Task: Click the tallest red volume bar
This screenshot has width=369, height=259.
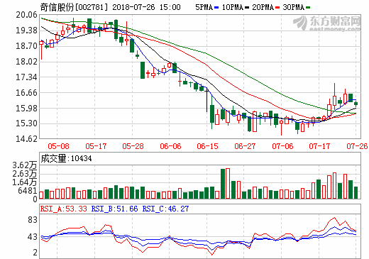Action: (228, 183)
